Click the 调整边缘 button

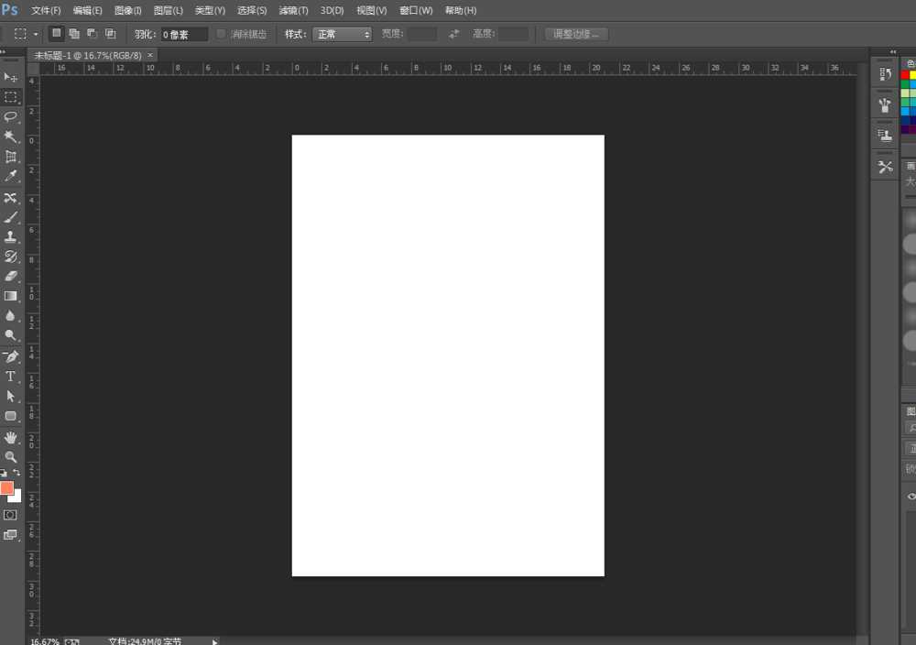[x=576, y=34]
